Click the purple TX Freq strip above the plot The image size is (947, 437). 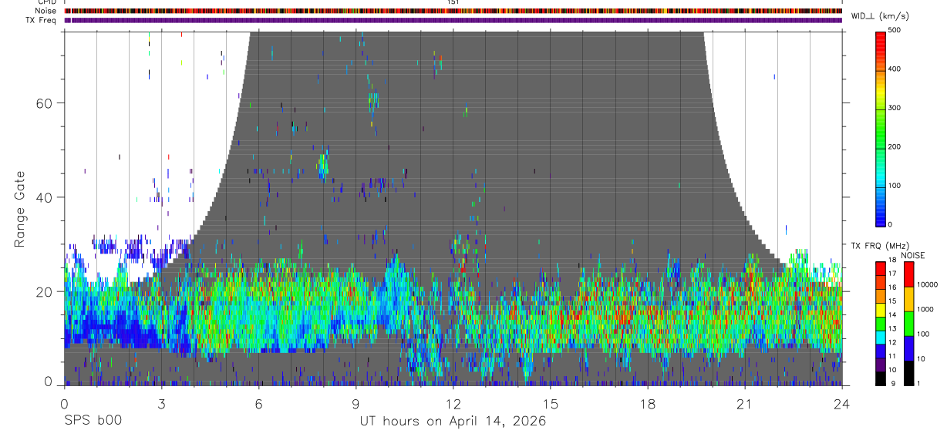pos(453,20)
